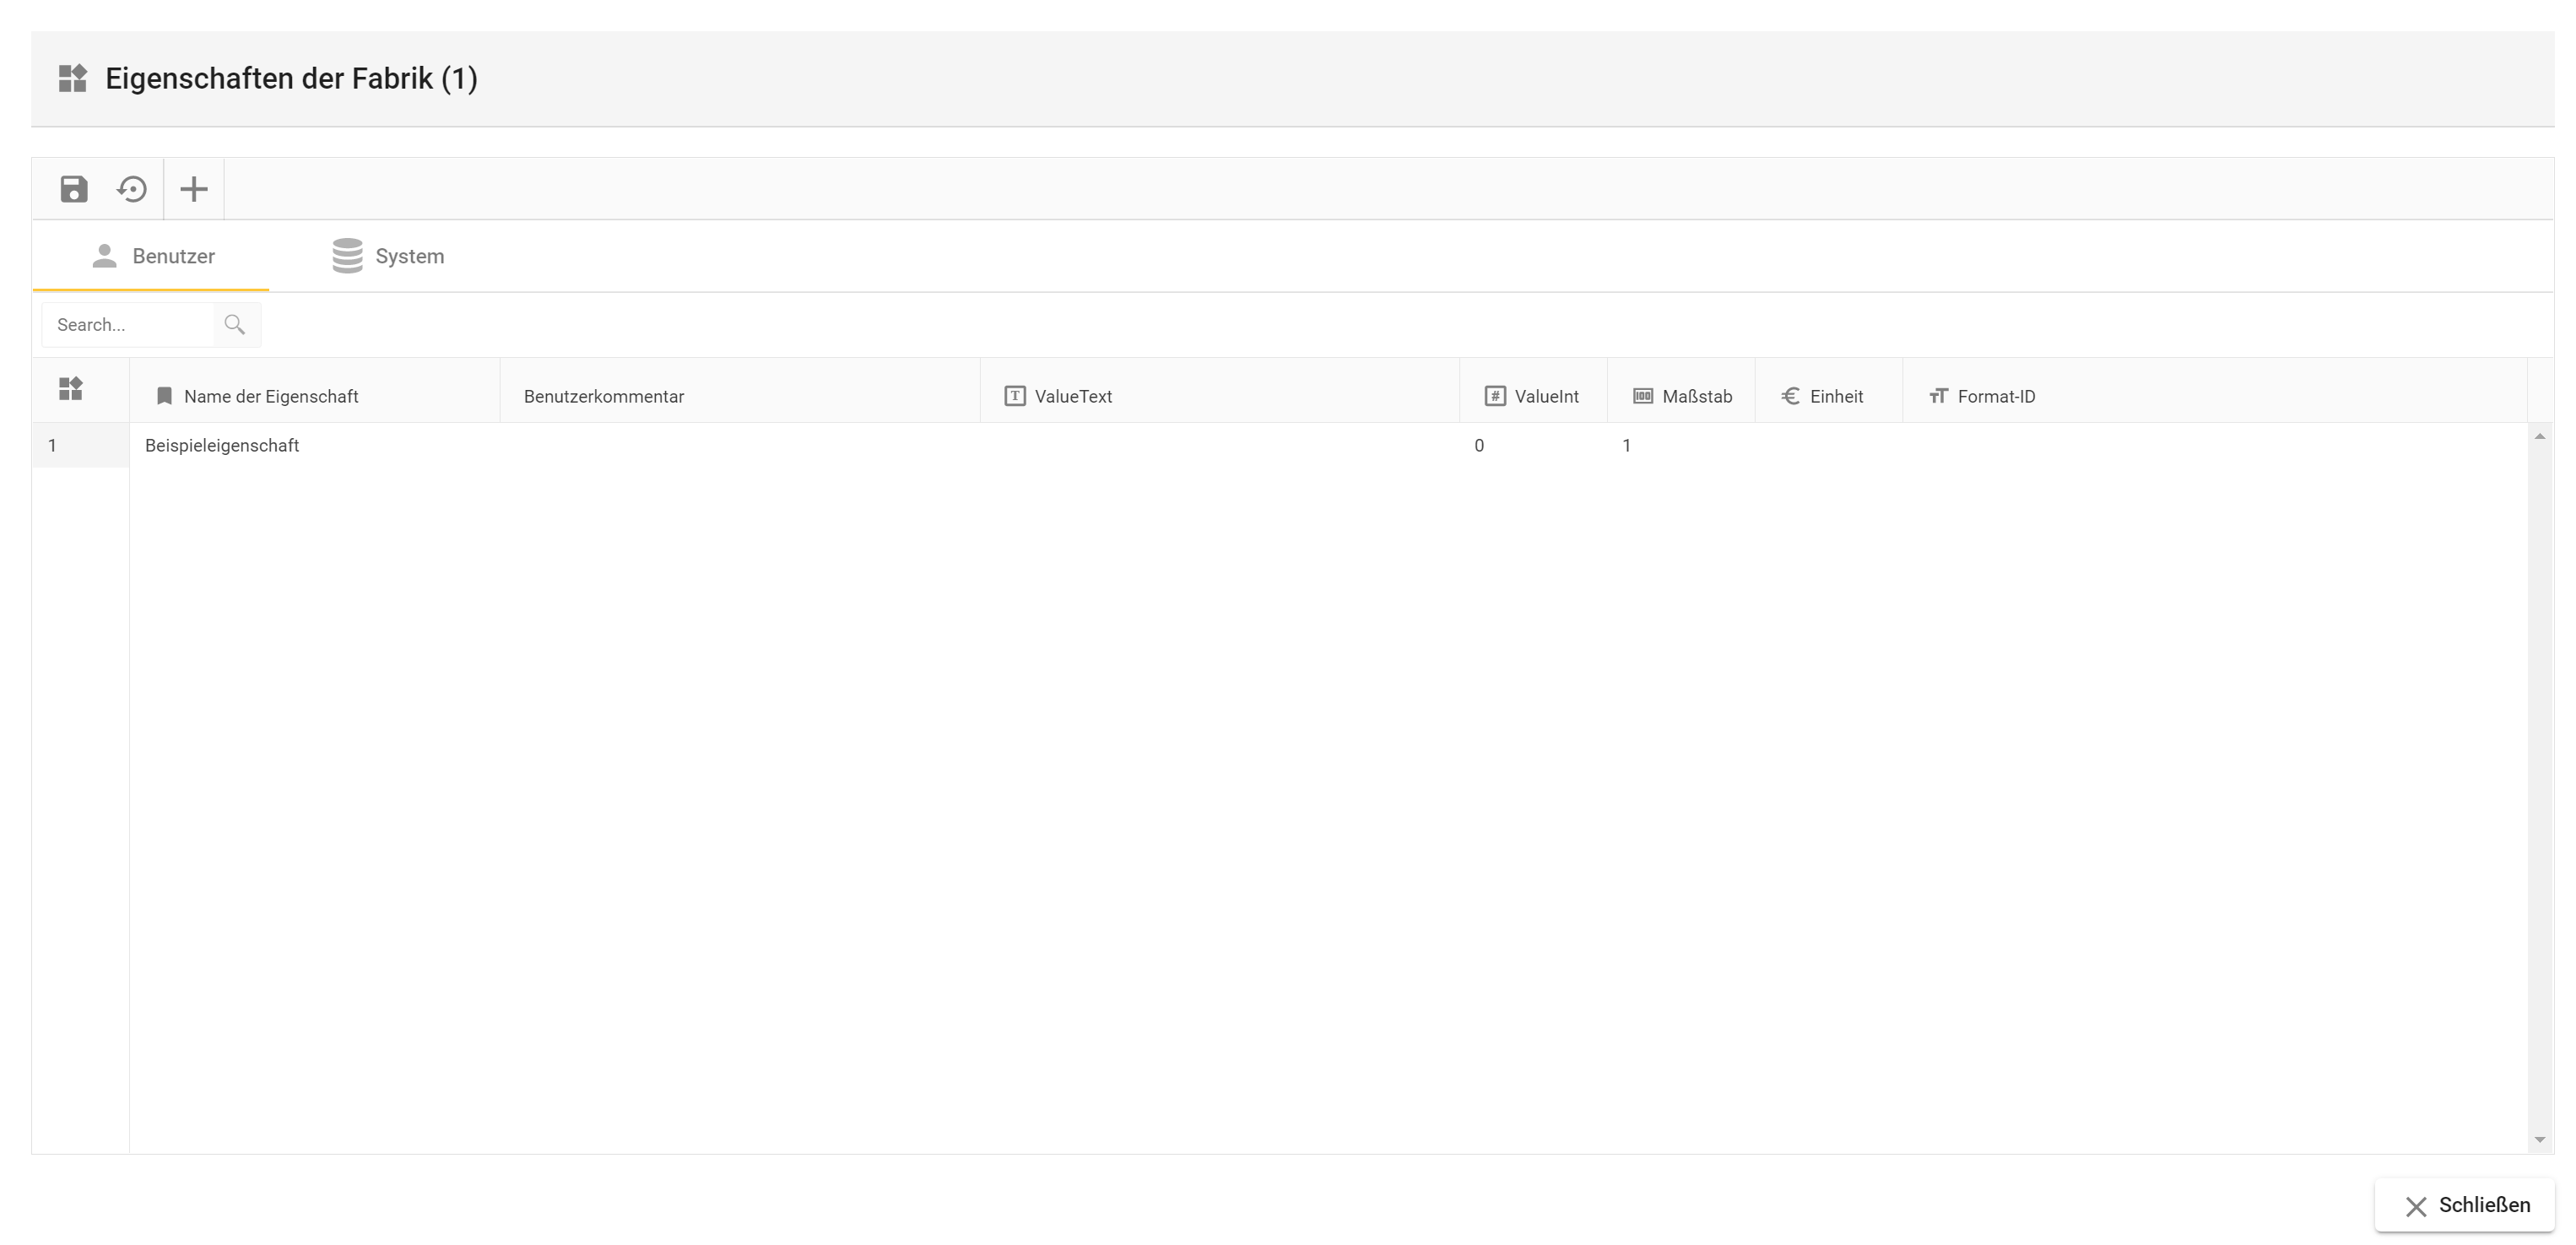Add new property with plus icon
The height and width of the screenshot is (1245, 2576).
194,189
